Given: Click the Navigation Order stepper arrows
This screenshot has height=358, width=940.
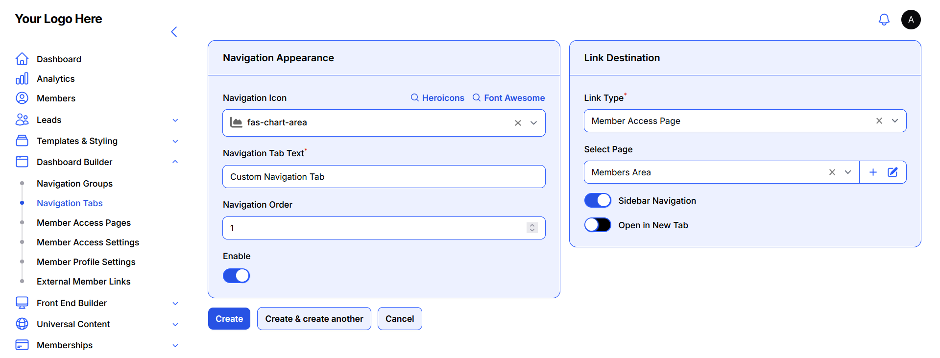Looking at the screenshot, I should pos(532,228).
